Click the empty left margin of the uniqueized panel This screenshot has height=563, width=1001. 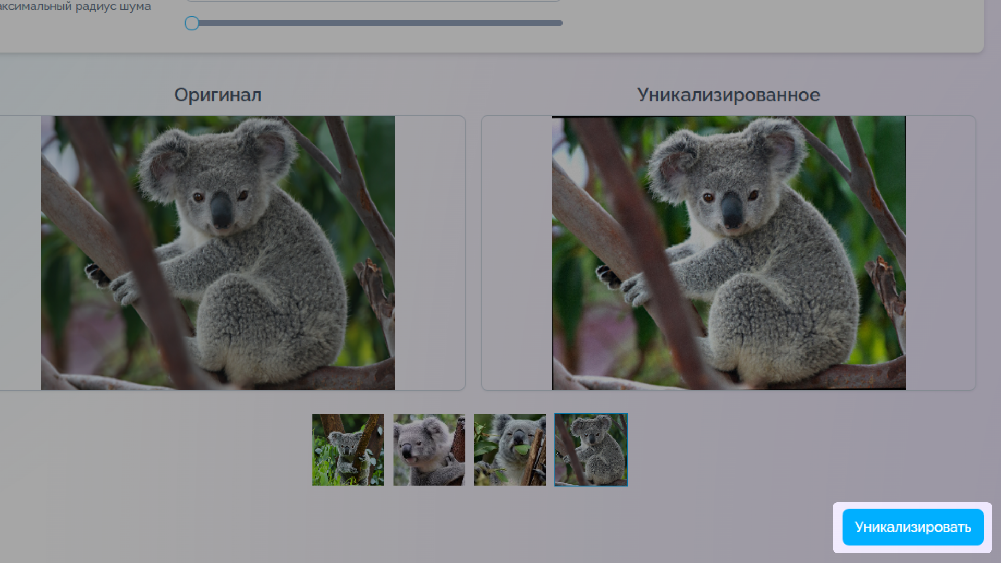516,253
